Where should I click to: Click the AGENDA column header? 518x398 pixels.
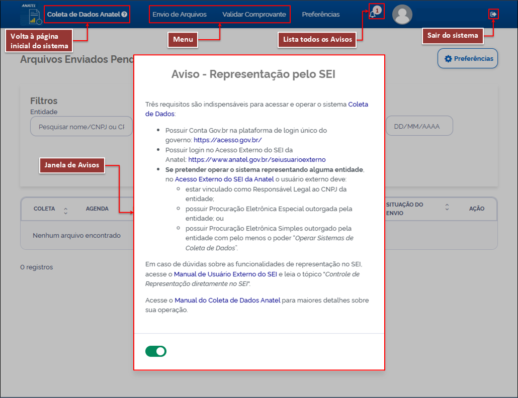97,209
